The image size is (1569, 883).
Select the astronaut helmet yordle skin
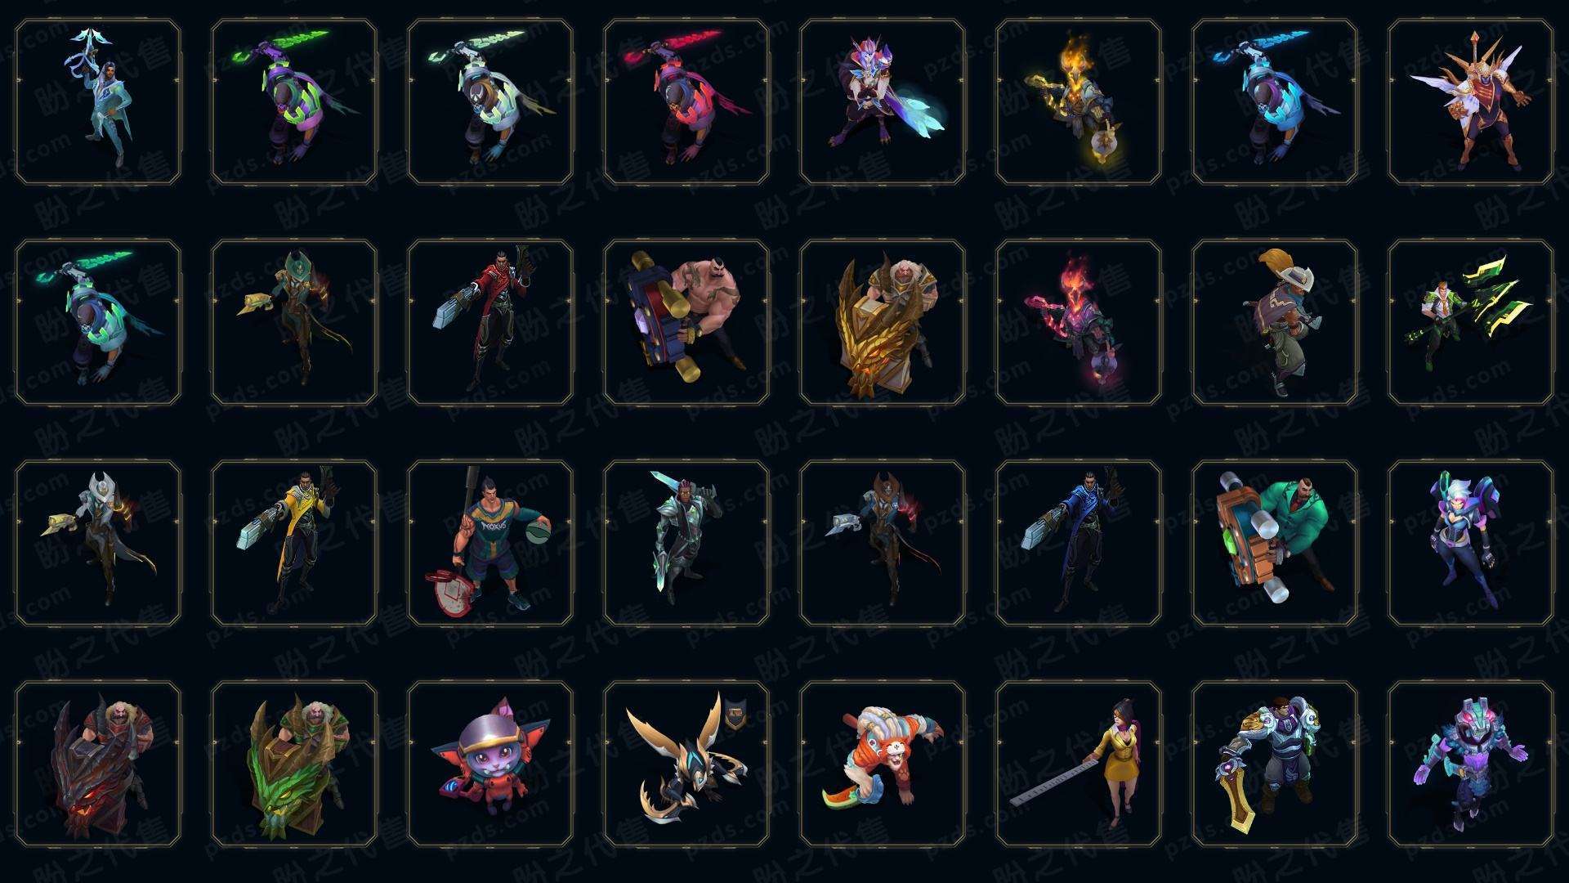tap(489, 764)
